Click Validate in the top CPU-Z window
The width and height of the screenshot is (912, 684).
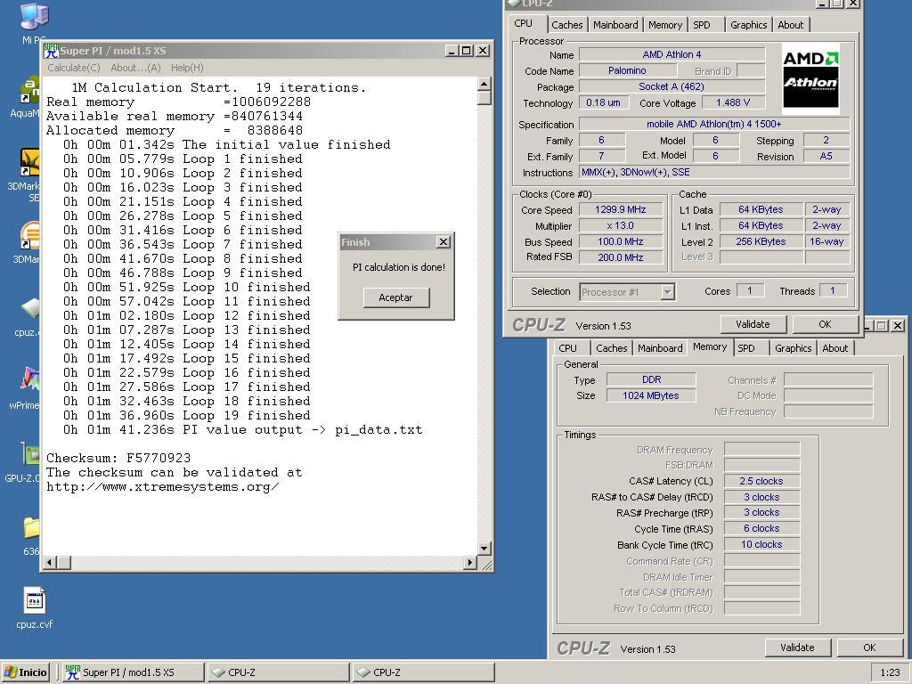(x=753, y=324)
